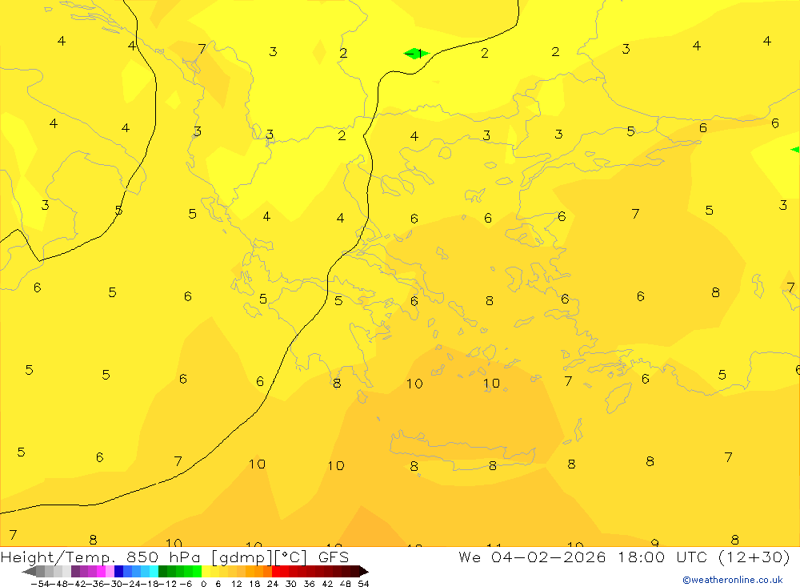Screen dimensions: 800x587
Task: Click the bright red swatch above legend 24
Action: point(276,571)
